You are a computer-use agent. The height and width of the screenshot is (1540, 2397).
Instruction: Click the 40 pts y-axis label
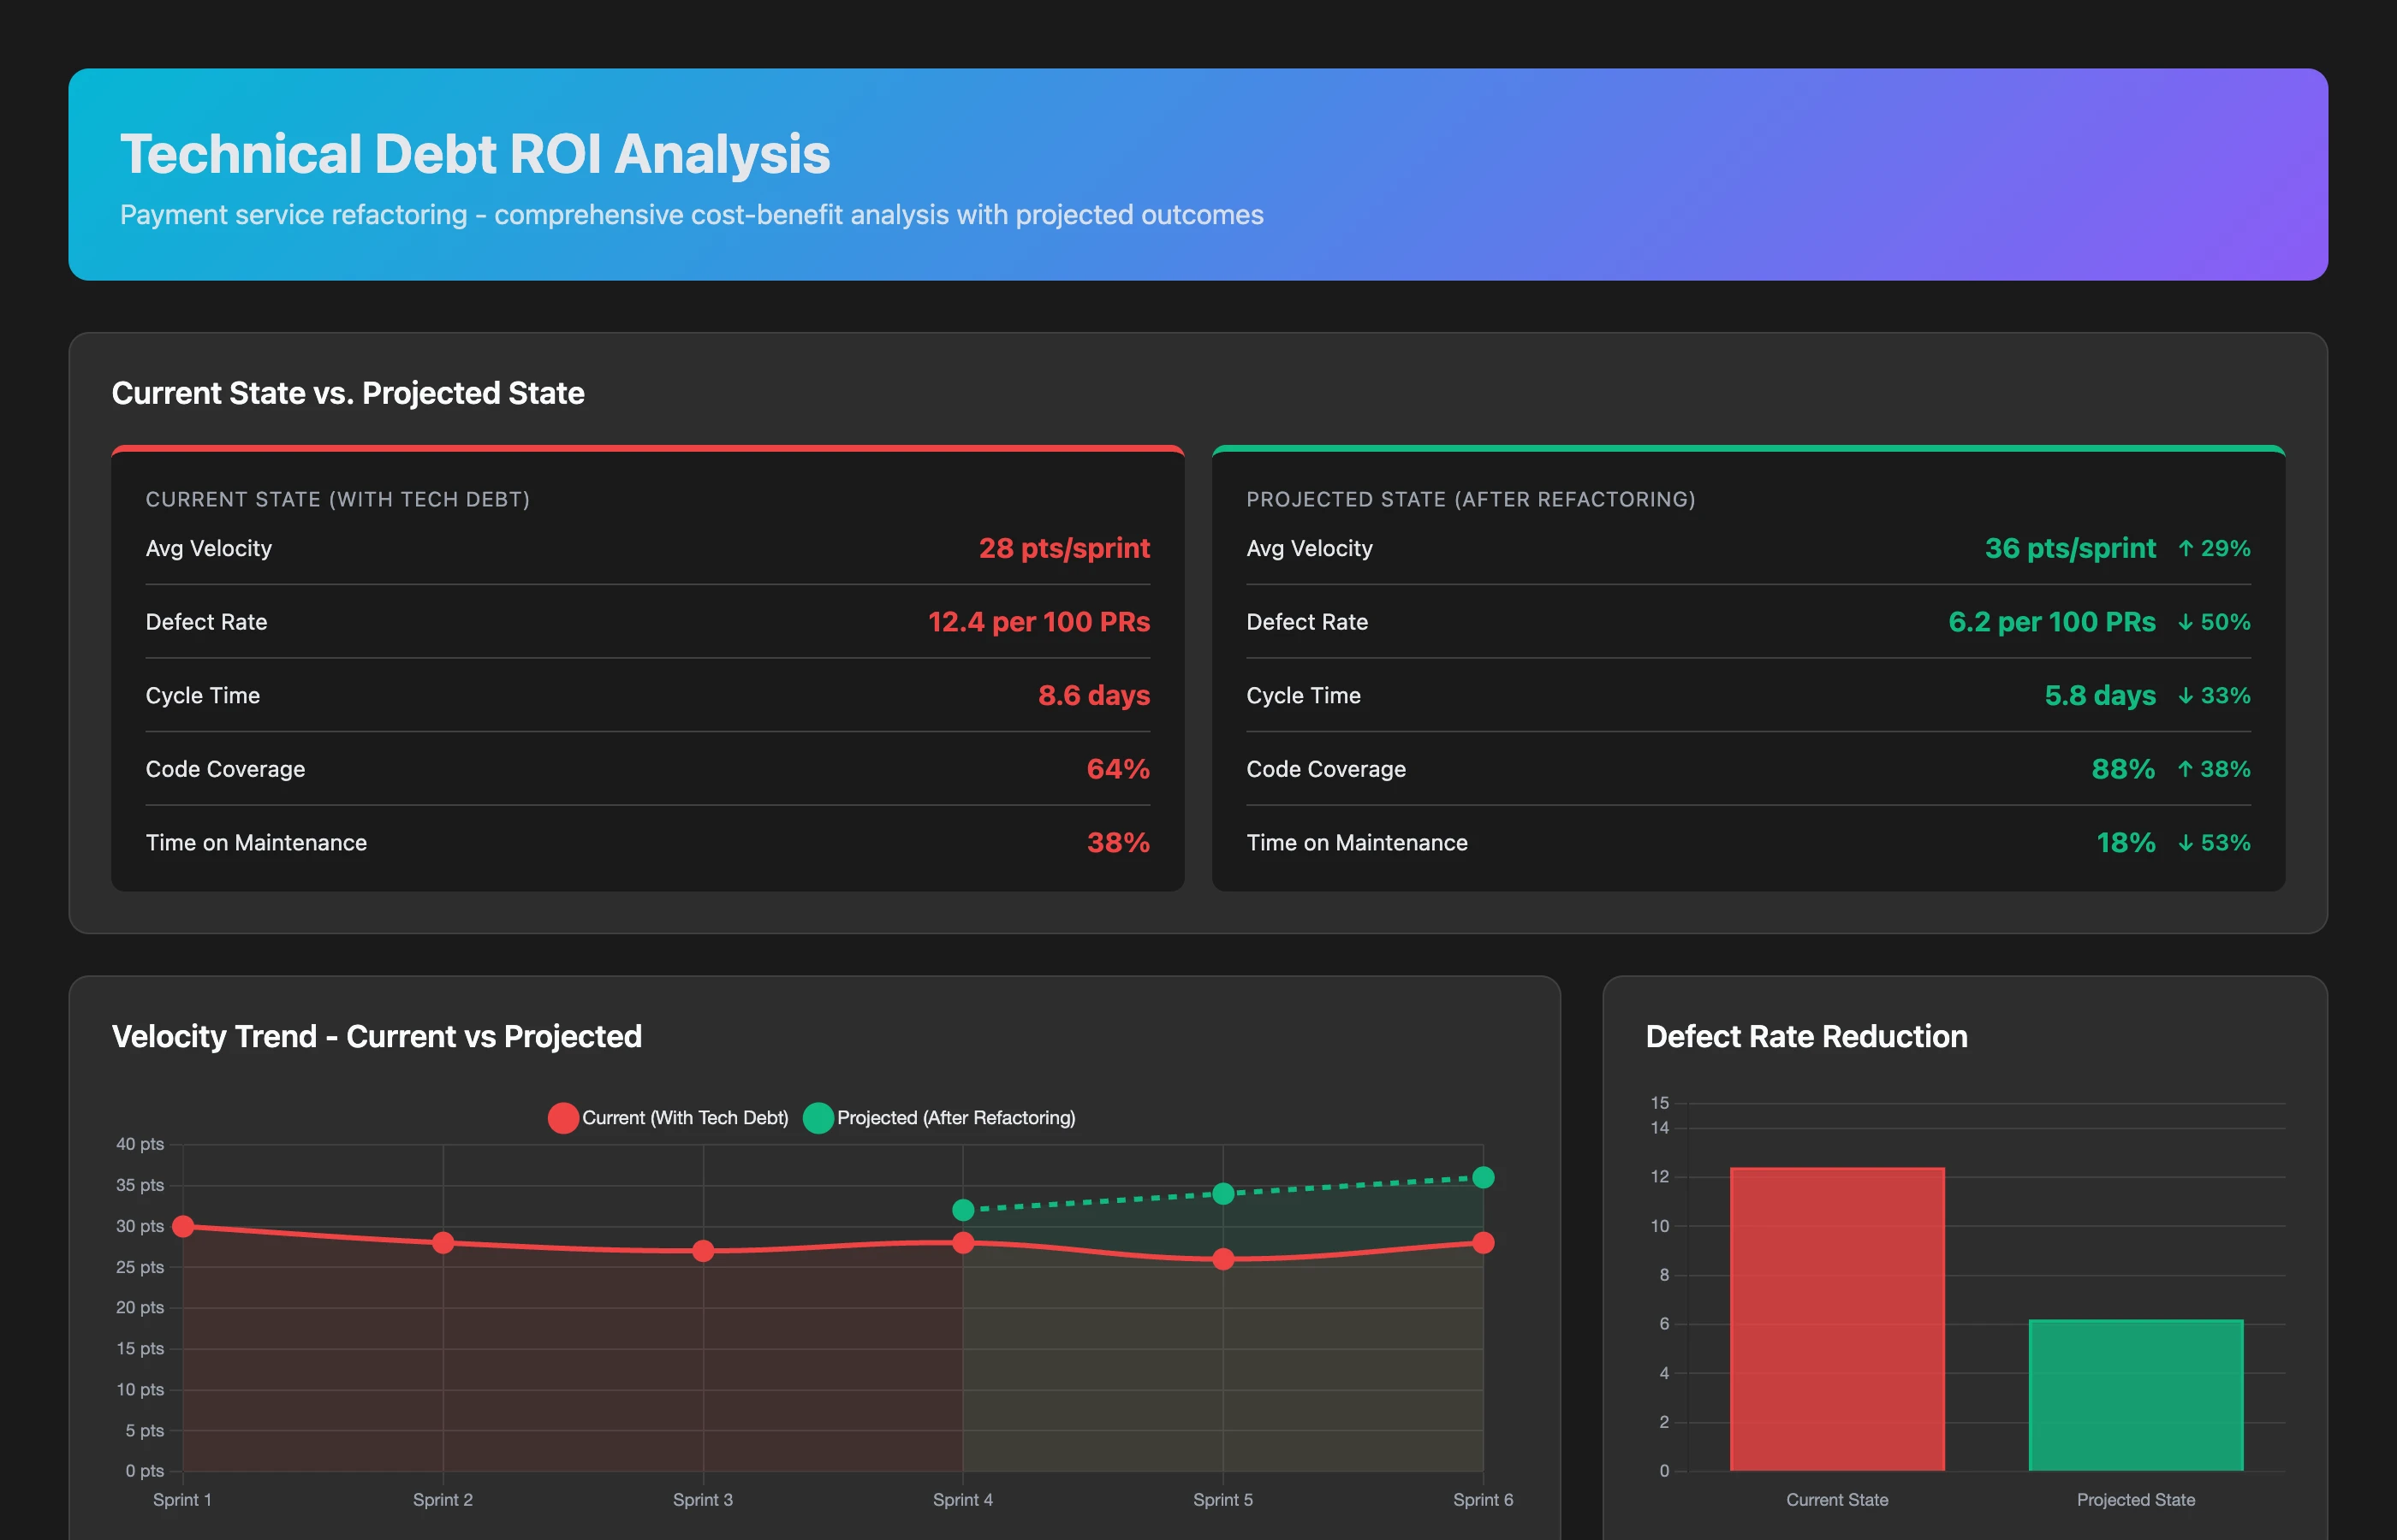coord(140,1144)
